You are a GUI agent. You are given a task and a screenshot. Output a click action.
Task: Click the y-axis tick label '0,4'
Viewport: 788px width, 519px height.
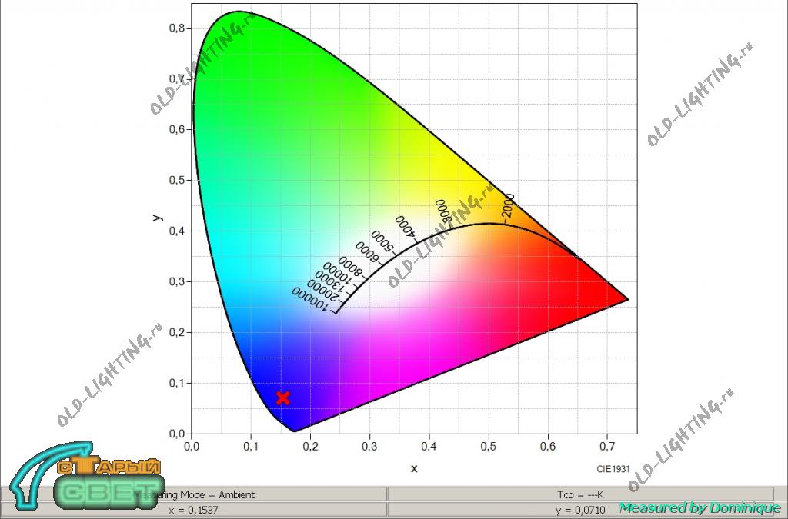178,231
